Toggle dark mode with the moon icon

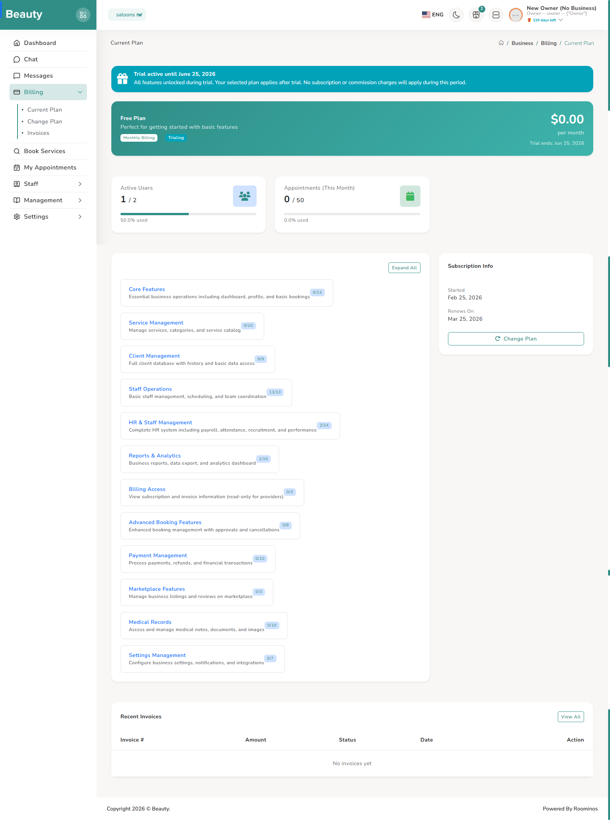click(456, 14)
